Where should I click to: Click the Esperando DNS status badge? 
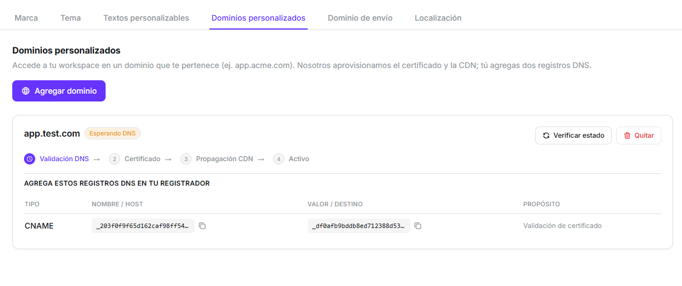[113, 134]
